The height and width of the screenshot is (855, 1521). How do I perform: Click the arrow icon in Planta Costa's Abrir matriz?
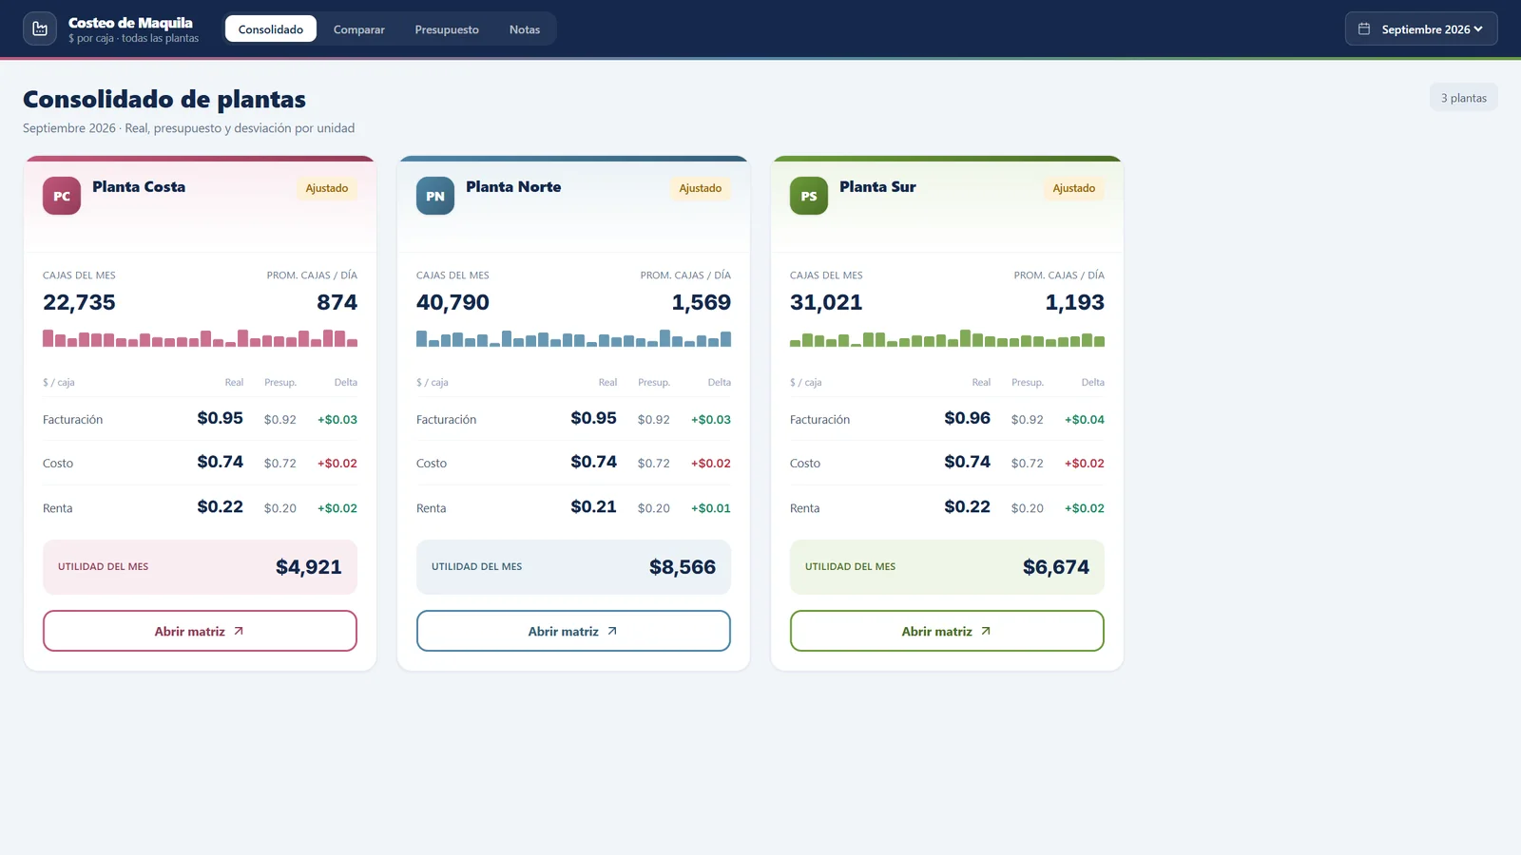click(239, 631)
